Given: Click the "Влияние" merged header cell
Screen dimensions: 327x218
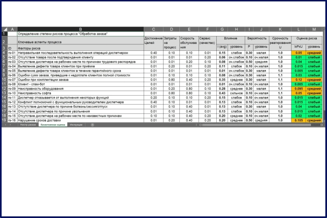Looking at the screenshot, I should 230,38.
